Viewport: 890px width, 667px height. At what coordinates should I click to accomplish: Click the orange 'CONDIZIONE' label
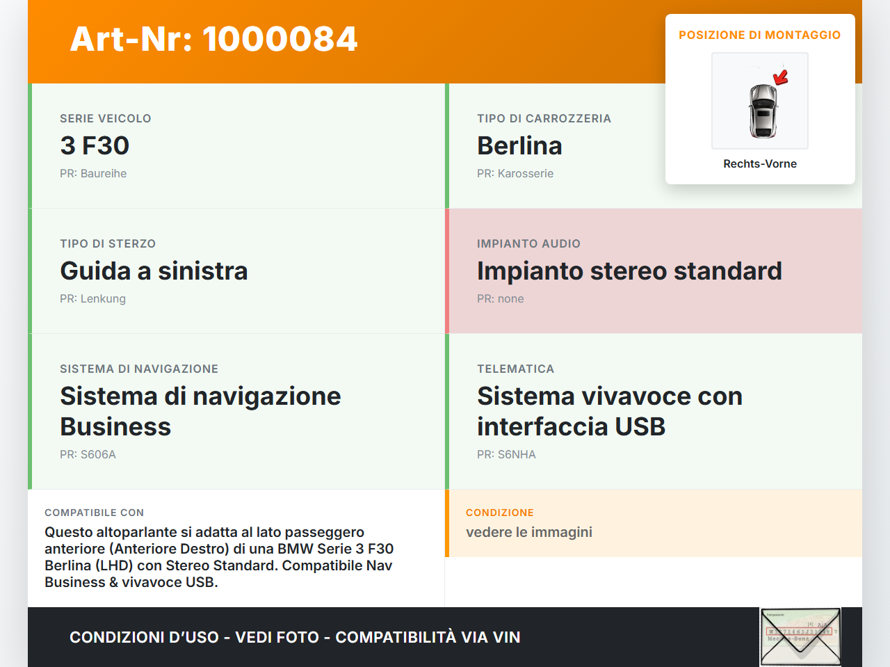[500, 513]
